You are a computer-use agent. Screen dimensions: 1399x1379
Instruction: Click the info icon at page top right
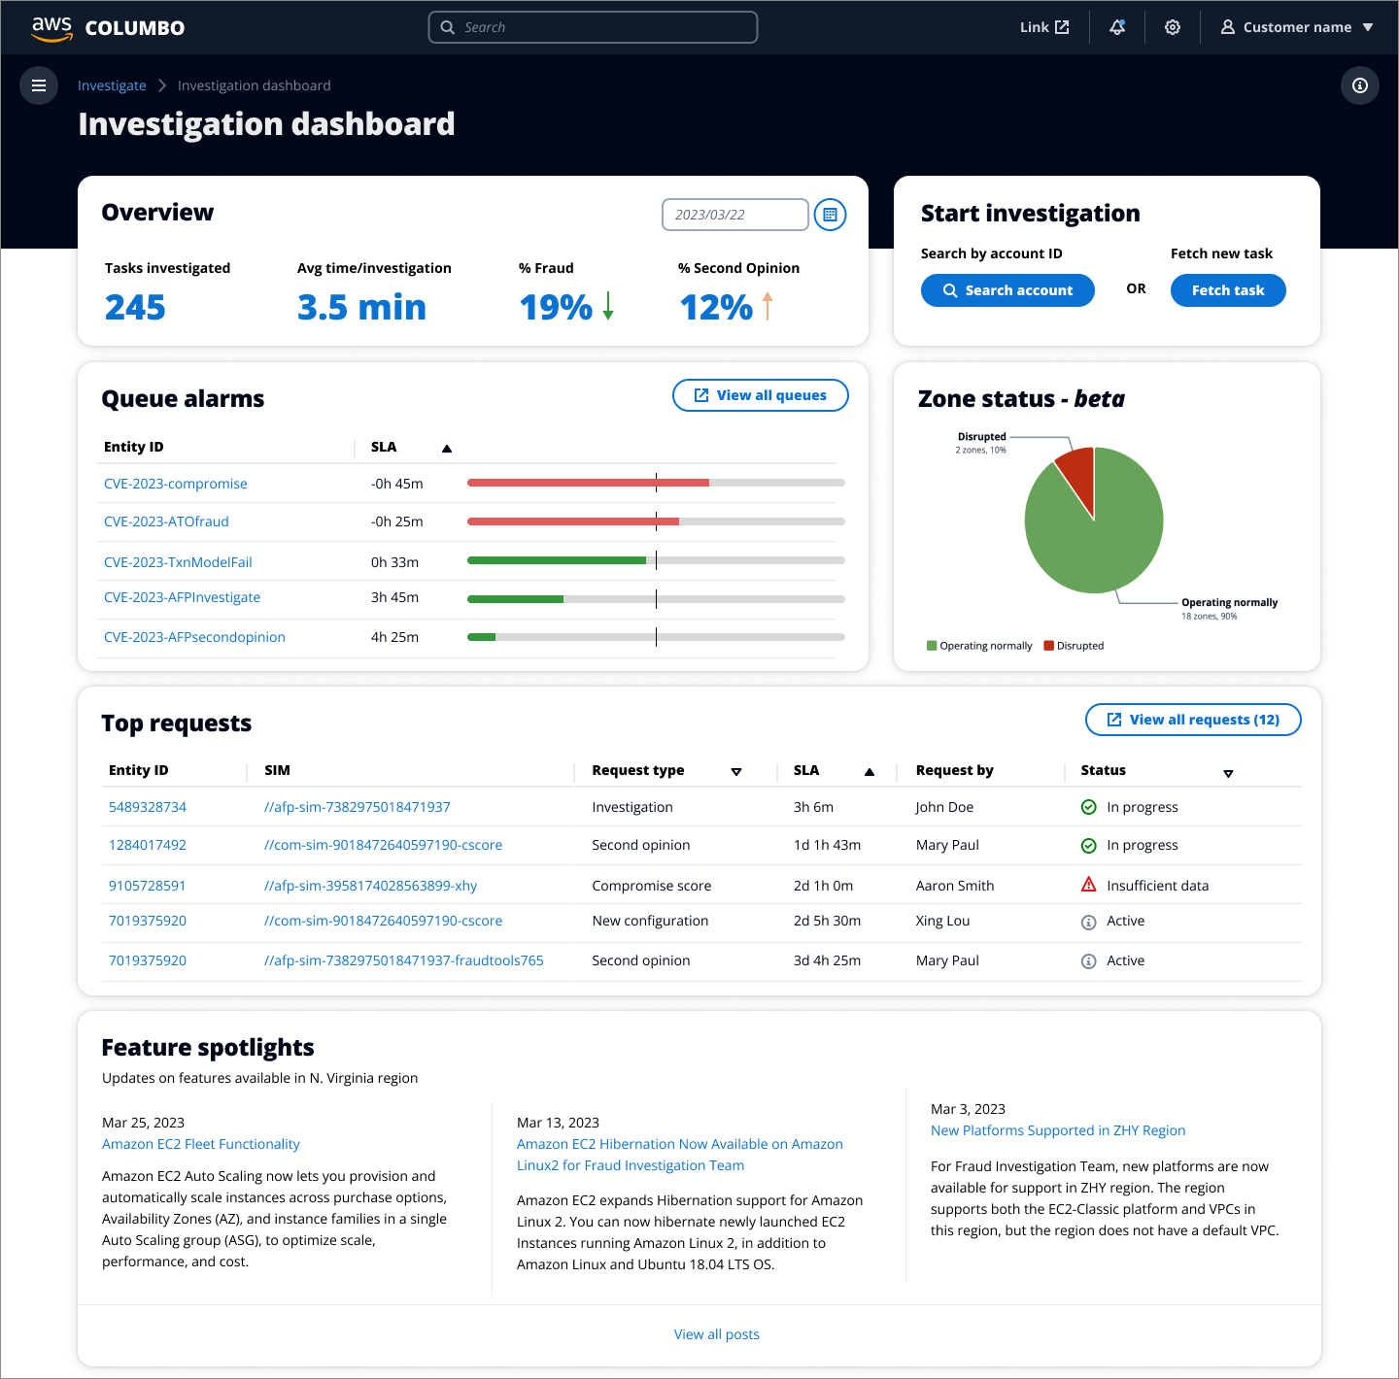pos(1360,85)
